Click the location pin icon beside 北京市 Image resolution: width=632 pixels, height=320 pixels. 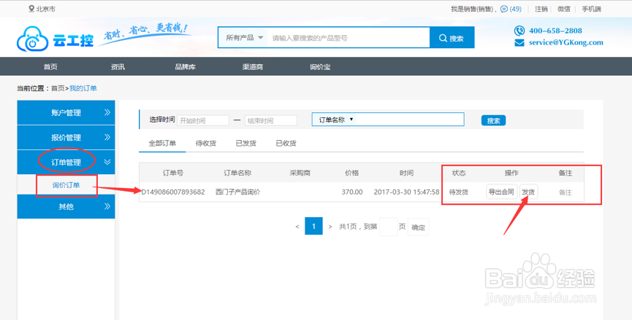[x=31, y=9]
